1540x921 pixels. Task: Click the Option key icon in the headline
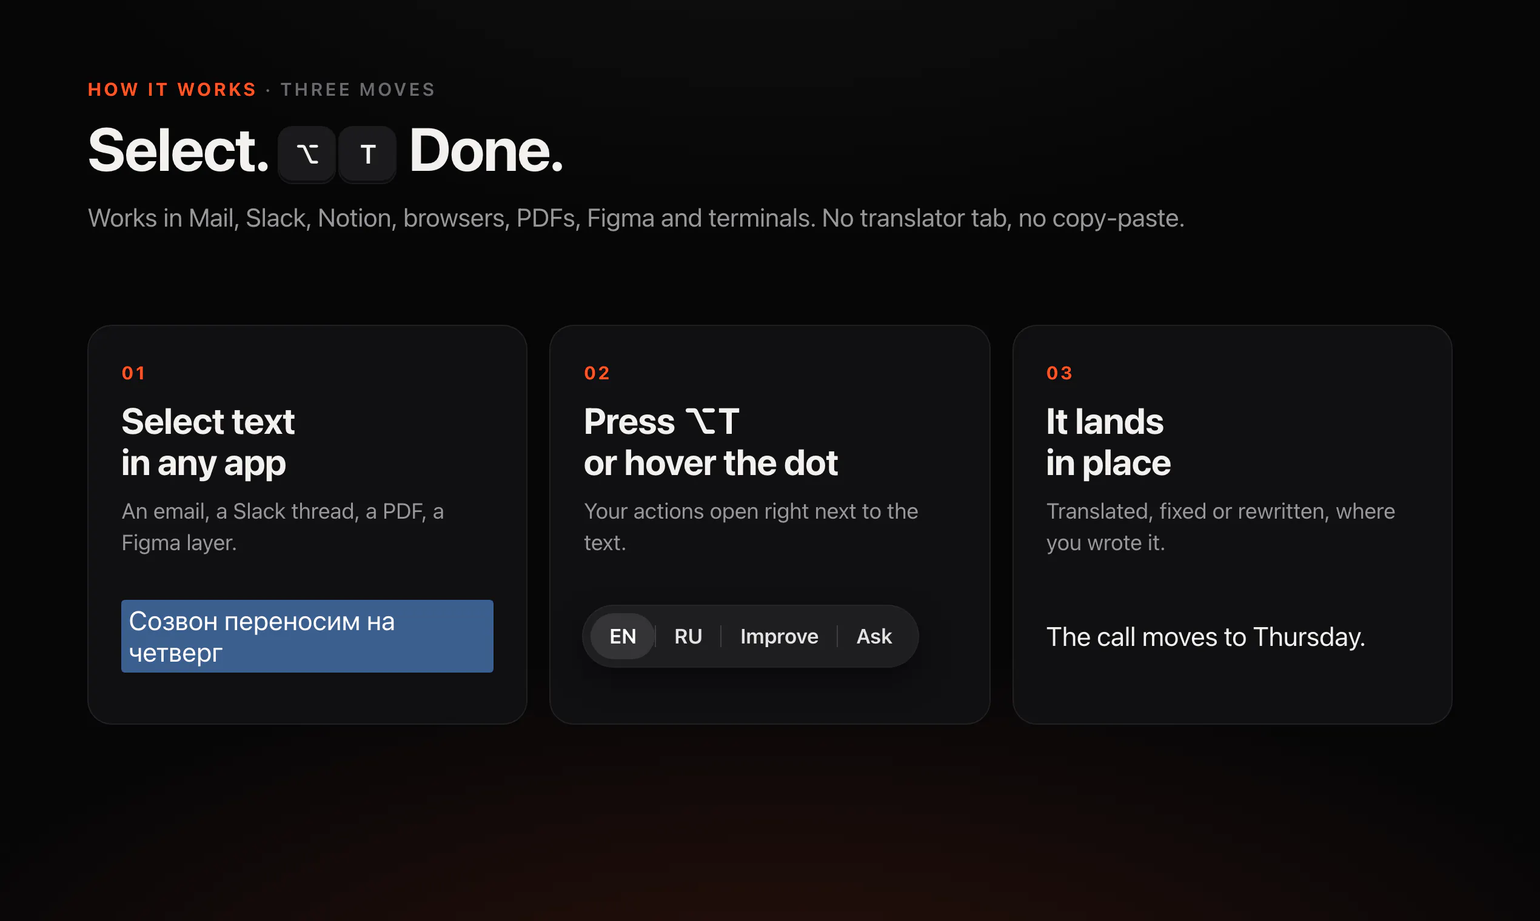pos(307,154)
